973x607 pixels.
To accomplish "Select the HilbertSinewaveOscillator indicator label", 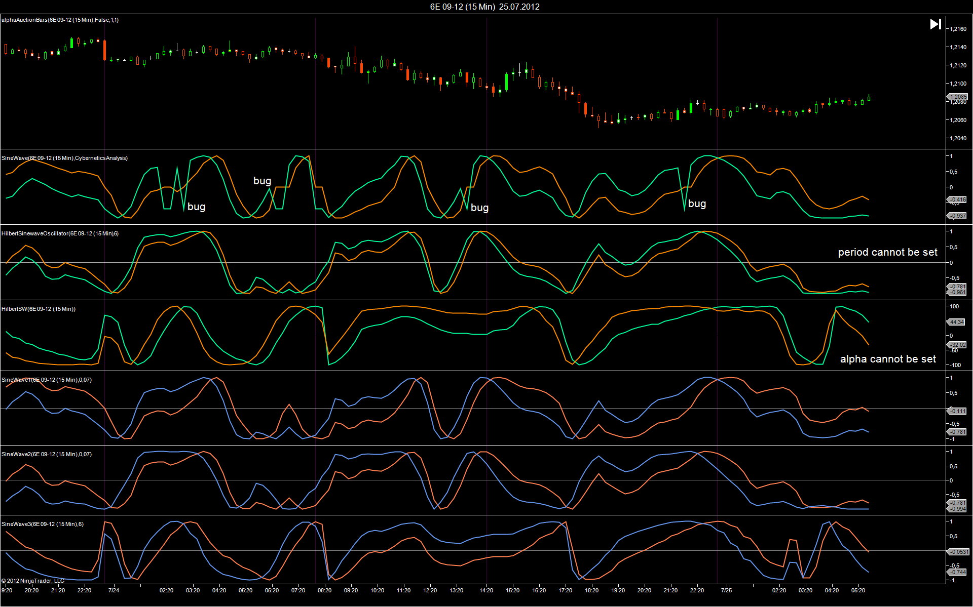I will 60,234.
